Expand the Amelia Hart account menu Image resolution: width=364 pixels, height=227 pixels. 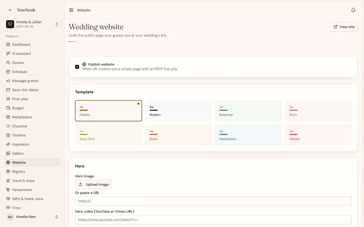(x=32, y=217)
